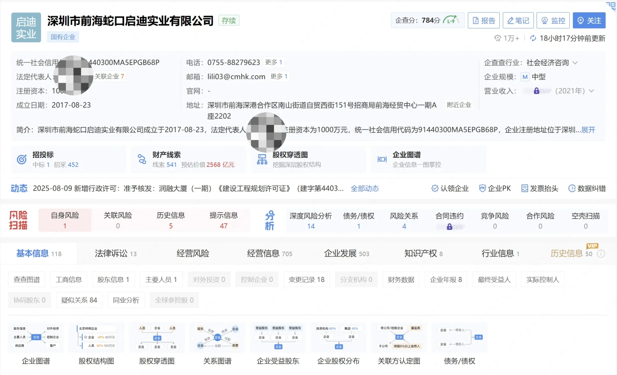Open the 股权穿透图 thumbnail diagram
Viewport: 617px width, 375px height.
[157, 337]
